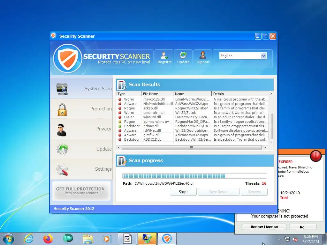The height and width of the screenshot is (245, 327).
Task: Open the Windows Start menu
Action: [x=9, y=239]
